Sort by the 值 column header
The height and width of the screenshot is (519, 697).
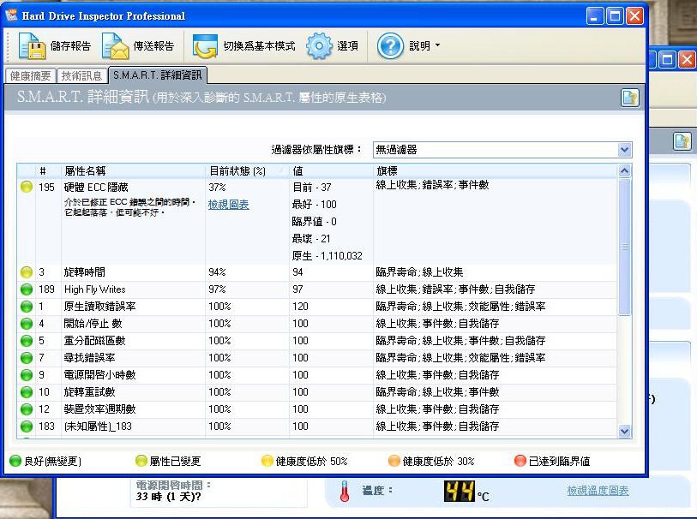pos(331,171)
